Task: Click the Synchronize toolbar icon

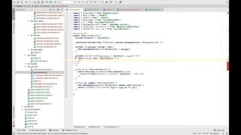Action: (22, 2)
